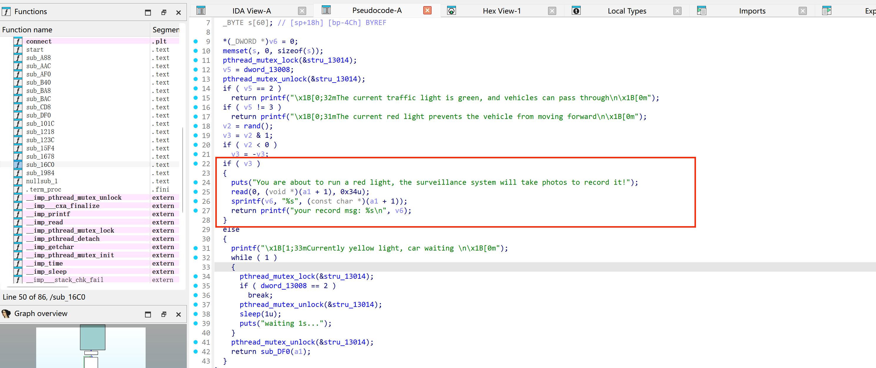Viewport: 876px width, 368px height.
Task: Toggle breakpoint dot on line 42
Action: click(196, 352)
